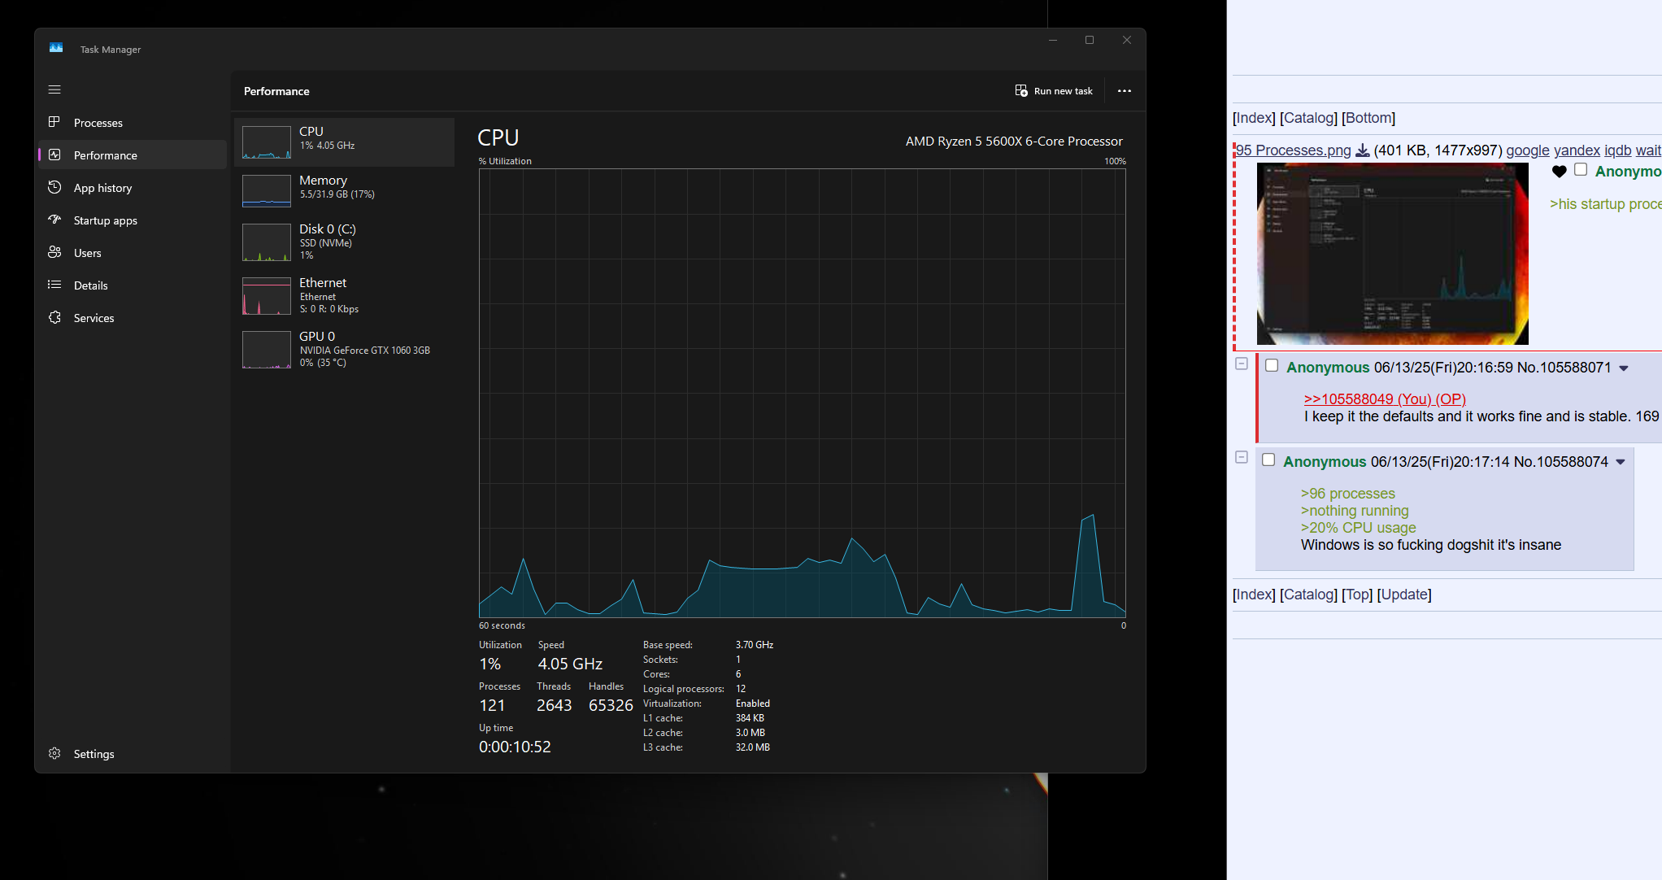The width and height of the screenshot is (1662, 880).
Task: Click AMD Ryzen 5 5600X processor name
Action: 1014,142
